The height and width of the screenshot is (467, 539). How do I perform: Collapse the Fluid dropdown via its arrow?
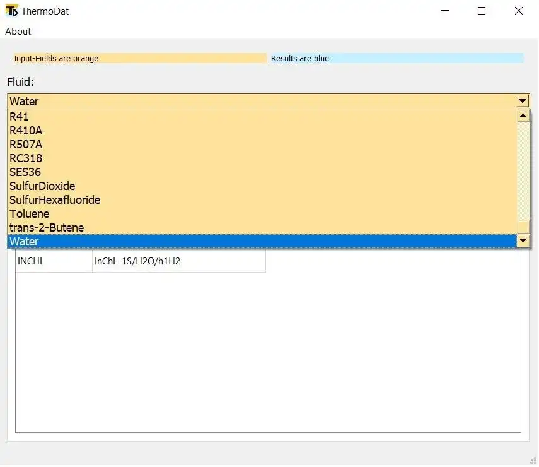point(522,100)
